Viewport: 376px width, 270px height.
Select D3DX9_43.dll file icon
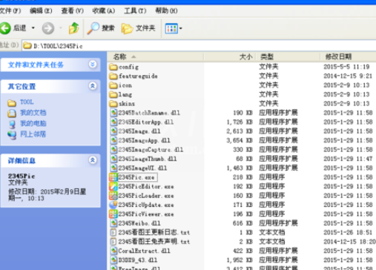tap(113, 260)
